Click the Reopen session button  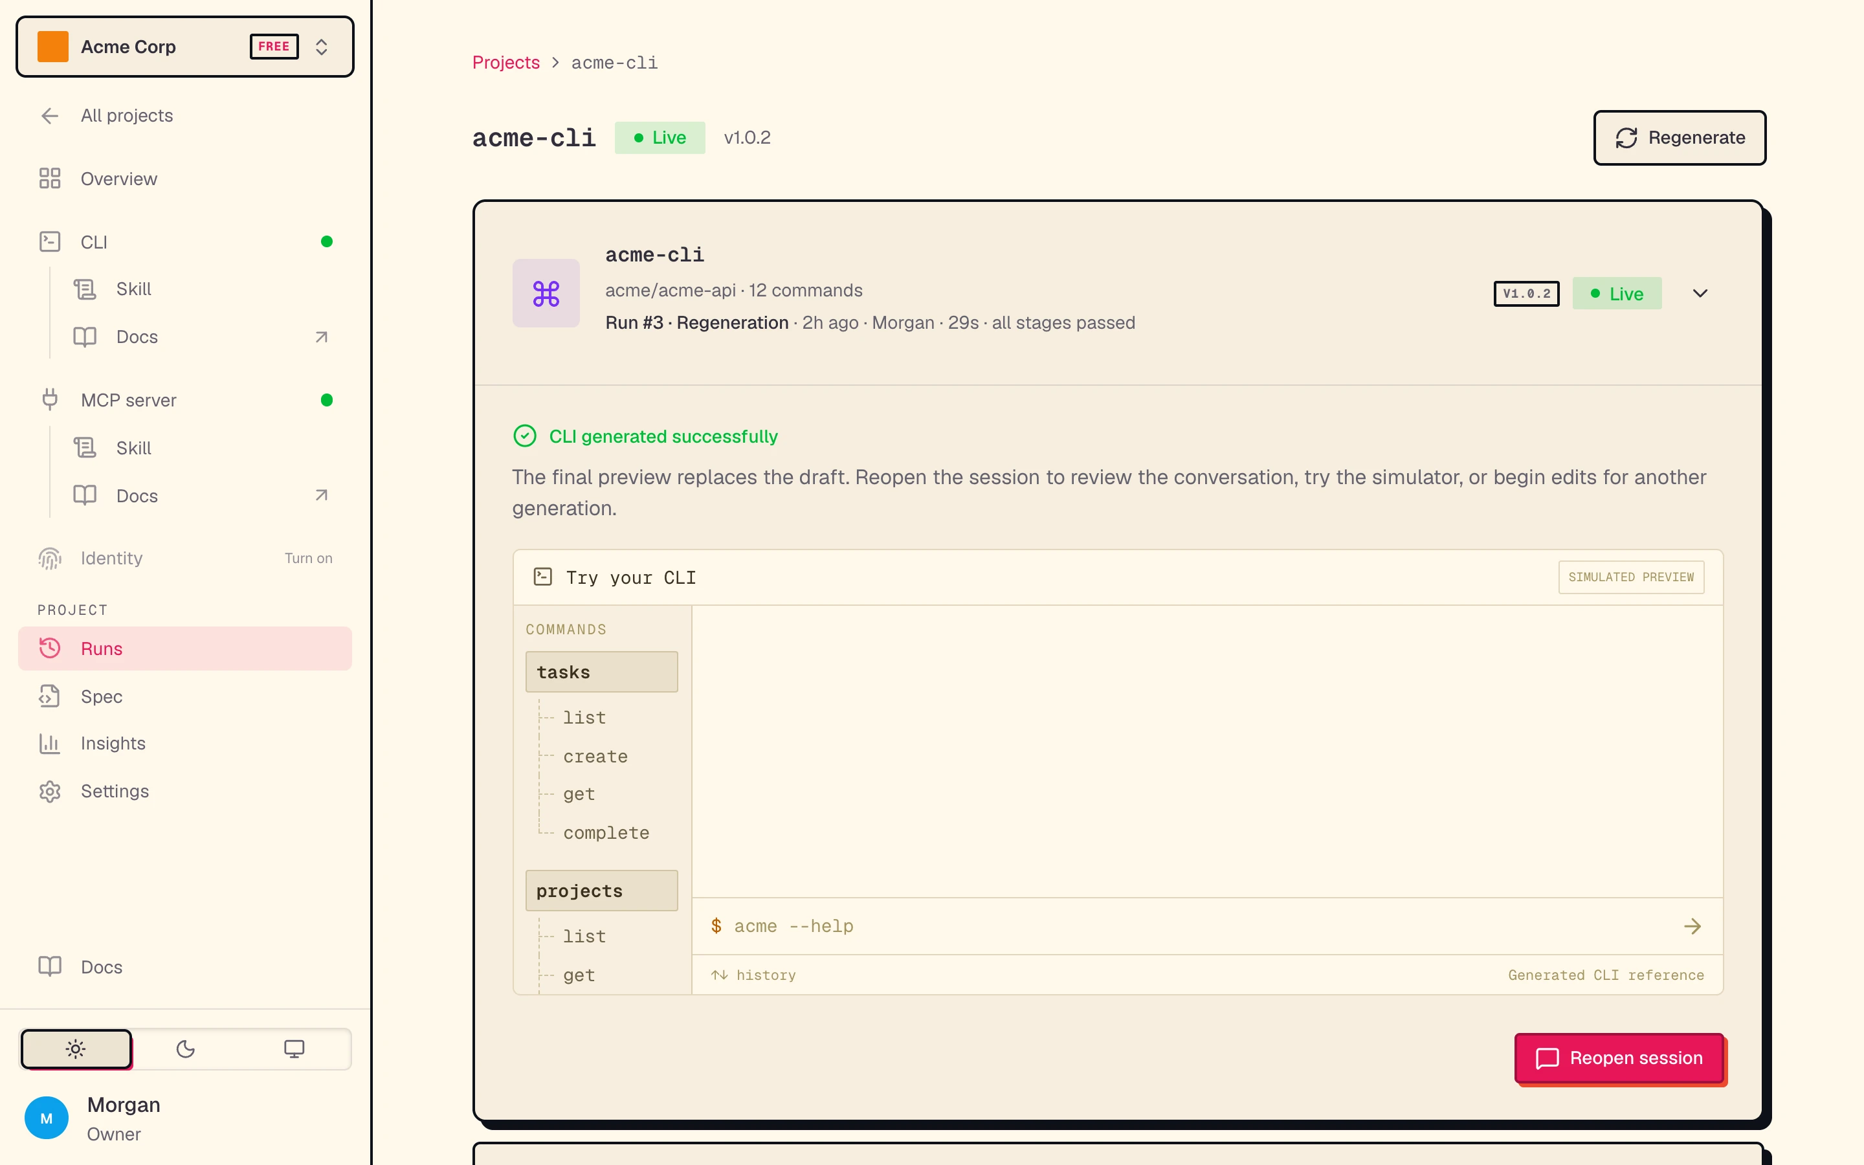[1619, 1058]
